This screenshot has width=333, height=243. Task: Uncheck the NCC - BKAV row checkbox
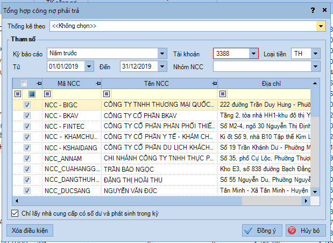pos(27,115)
